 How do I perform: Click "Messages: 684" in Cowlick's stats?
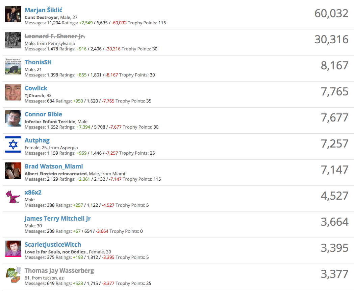coord(40,101)
